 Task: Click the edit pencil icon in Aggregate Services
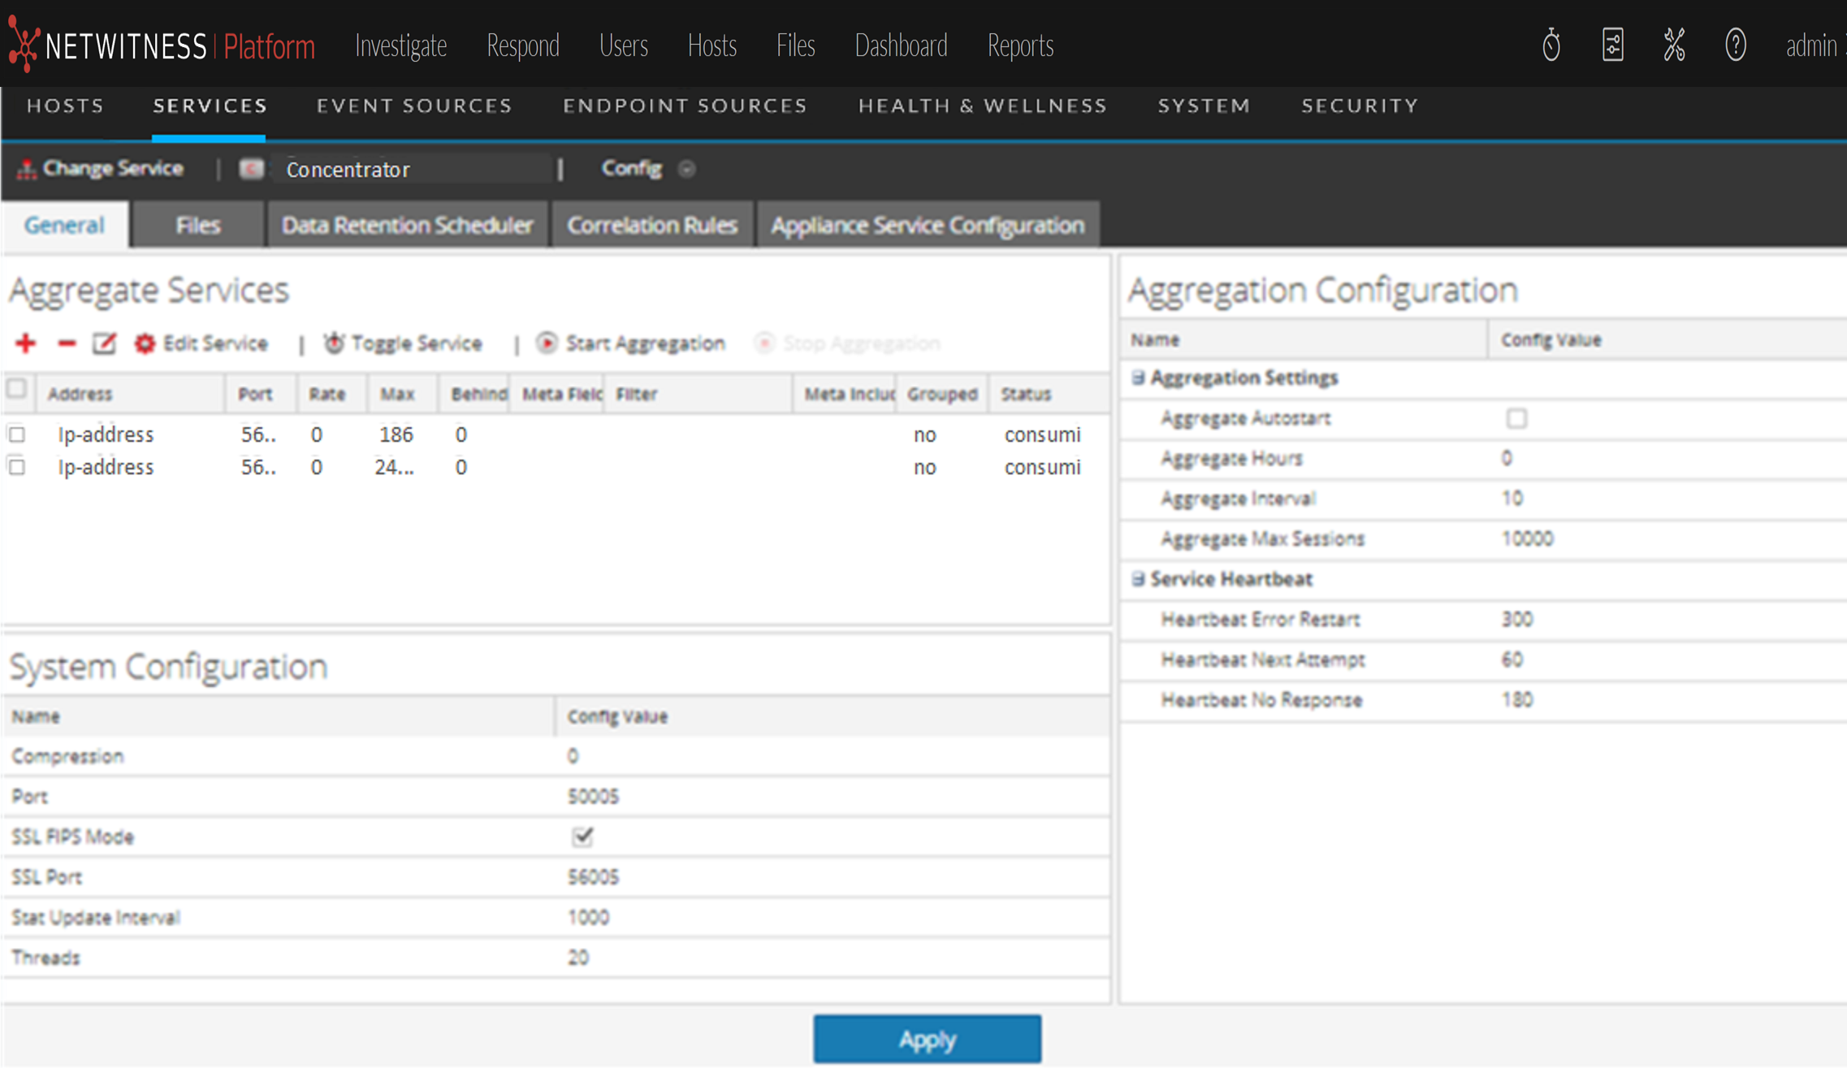(x=104, y=344)
